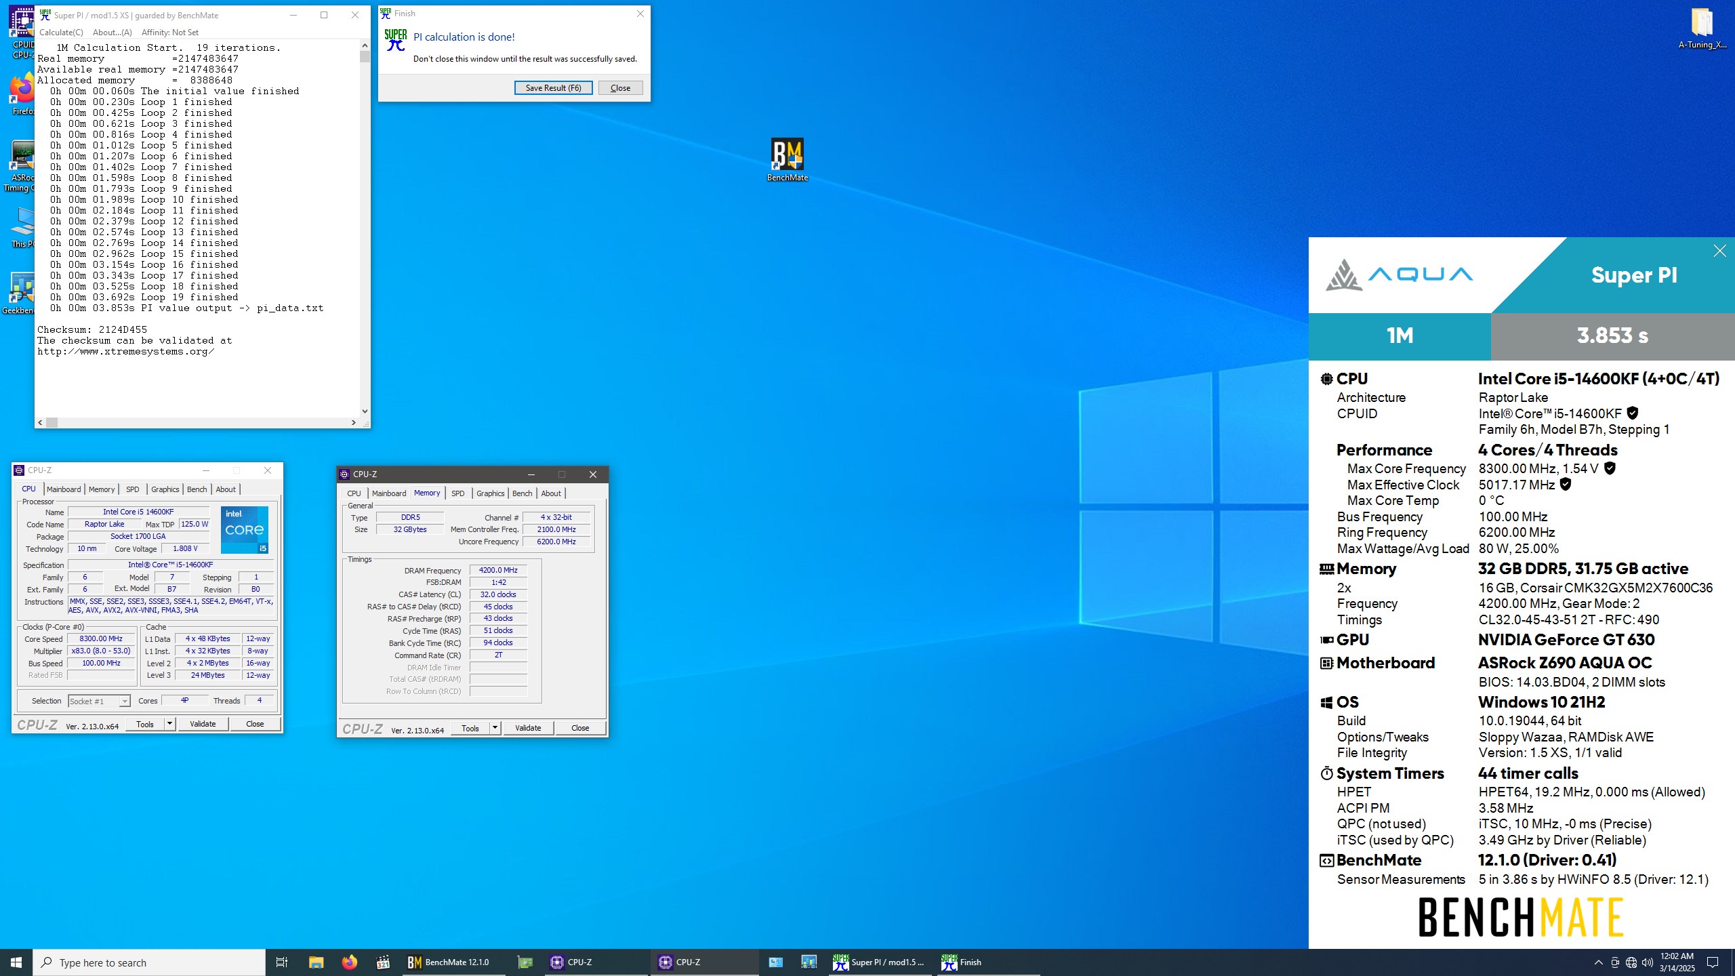Image resolution: width=1735 pixels, height=976 pixels.
Task: Click Tools button in CPU-Z CPU window
Action: click(145, 724)
